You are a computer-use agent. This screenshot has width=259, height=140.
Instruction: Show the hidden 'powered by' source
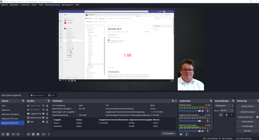point(43,106)
